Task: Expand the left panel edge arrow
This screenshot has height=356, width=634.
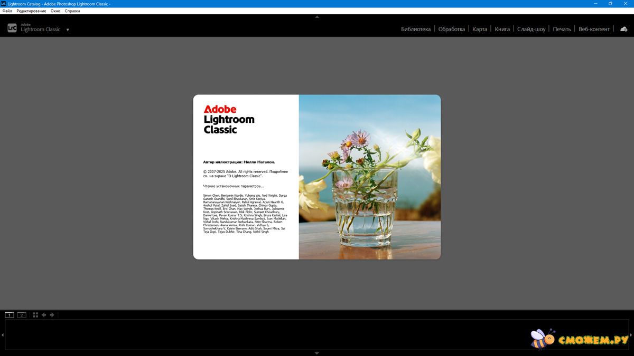Action: coord(2,335)
